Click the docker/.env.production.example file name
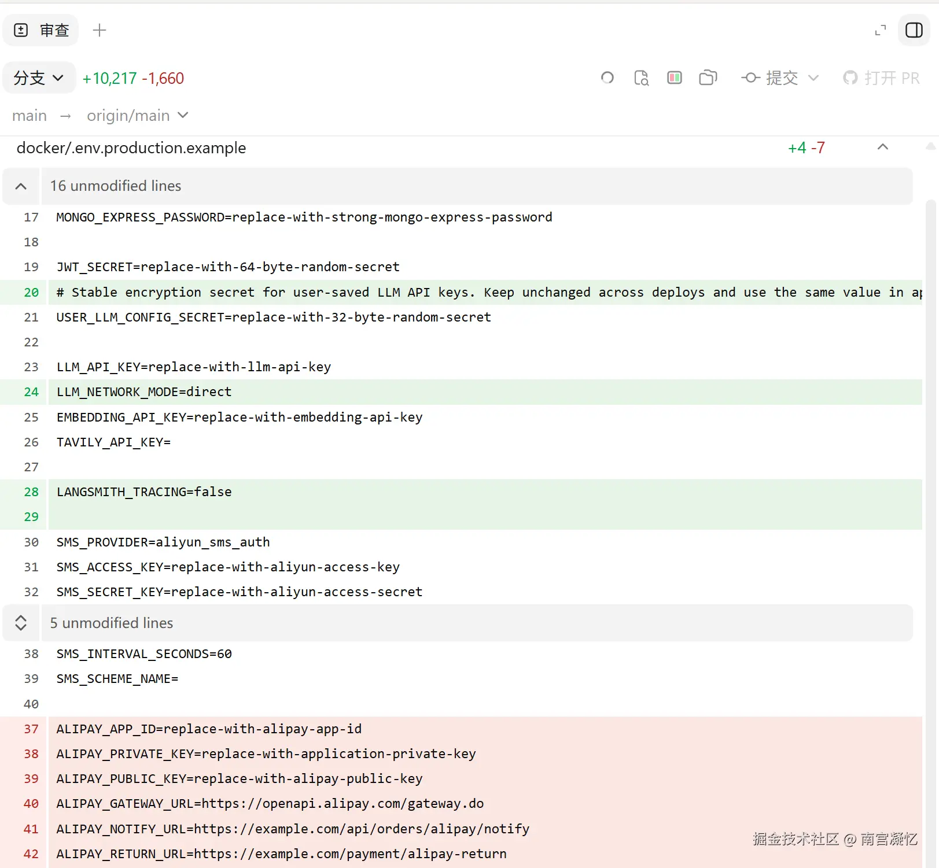 131,148
